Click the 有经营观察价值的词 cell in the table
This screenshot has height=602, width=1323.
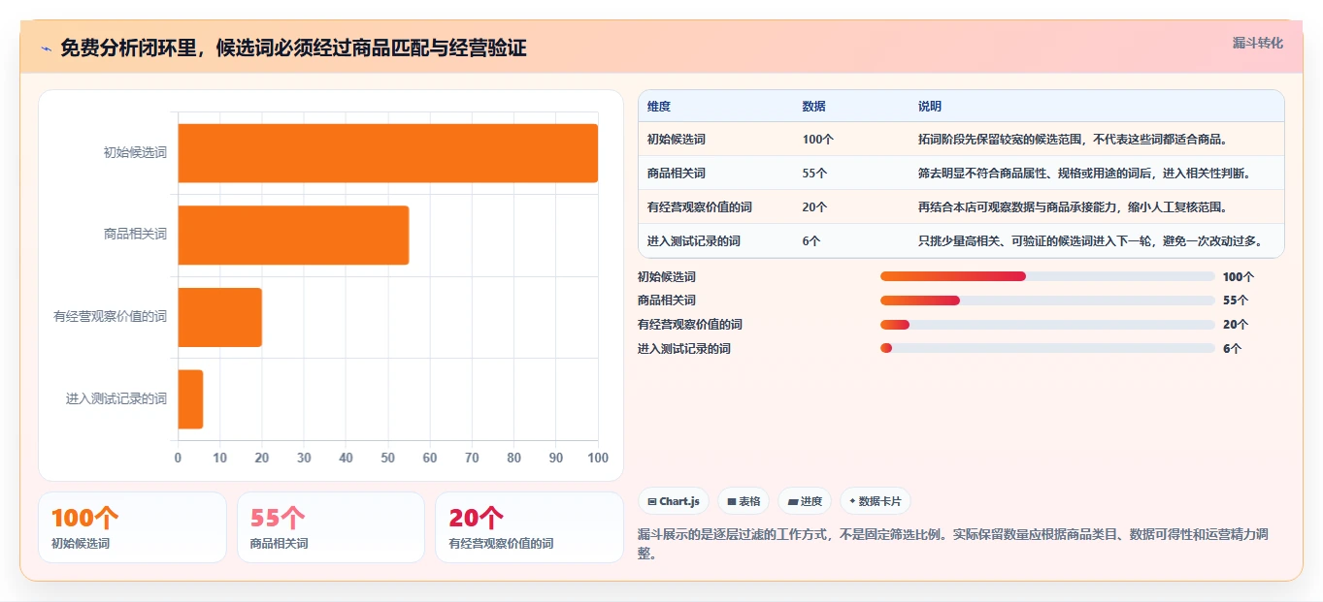pos(700,207)
